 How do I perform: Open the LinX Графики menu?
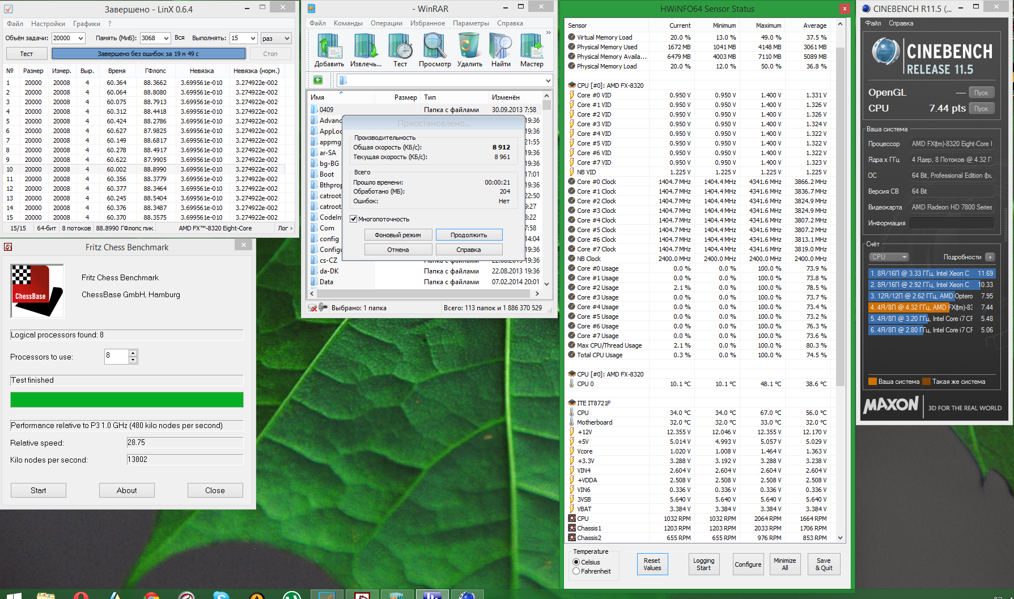pyautogui.click(x=86, y=24)
